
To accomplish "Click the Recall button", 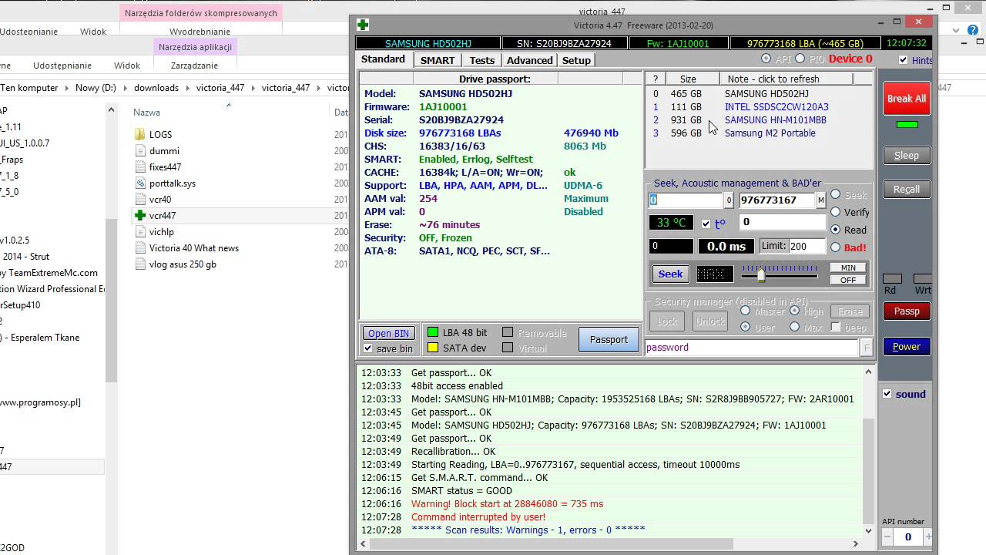I will coord(907,190).
